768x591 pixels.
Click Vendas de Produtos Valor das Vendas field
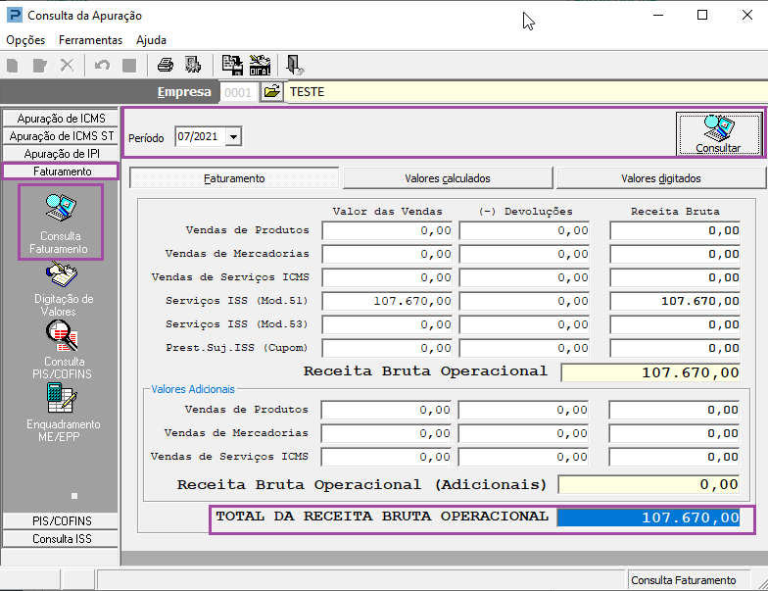coord(388,230)
